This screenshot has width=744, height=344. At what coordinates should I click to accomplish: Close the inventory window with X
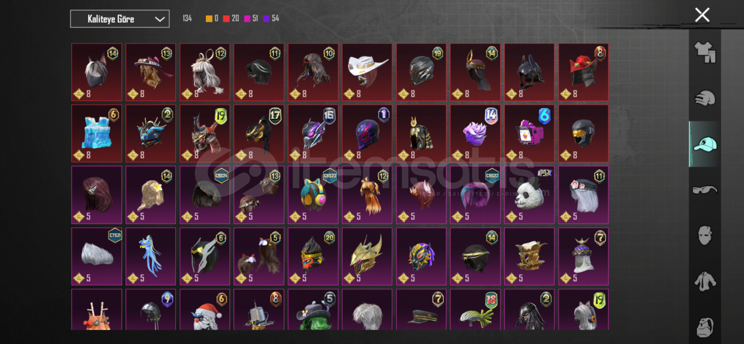702,15
